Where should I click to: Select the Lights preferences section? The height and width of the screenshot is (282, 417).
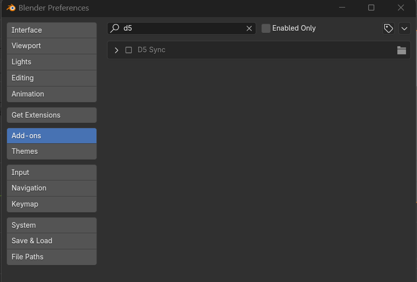tap(51, 62)
